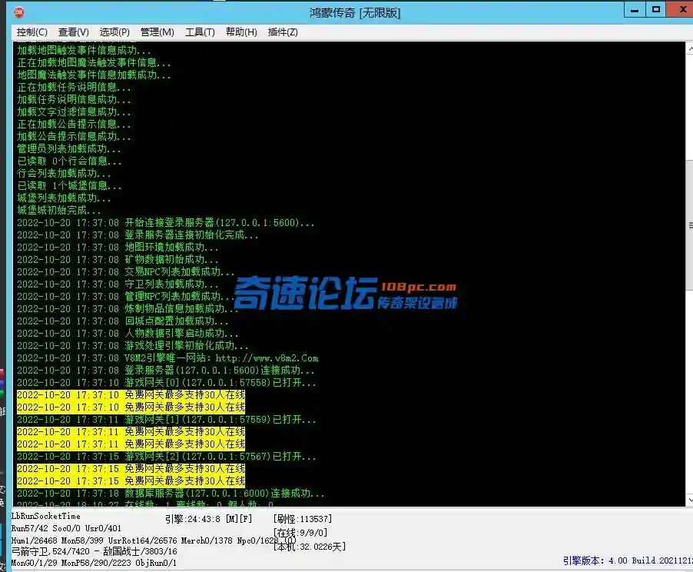Viewport: 693px width, 572px height.
Task: Click the [刷怪:113537] status value
Action: point(303,519)
